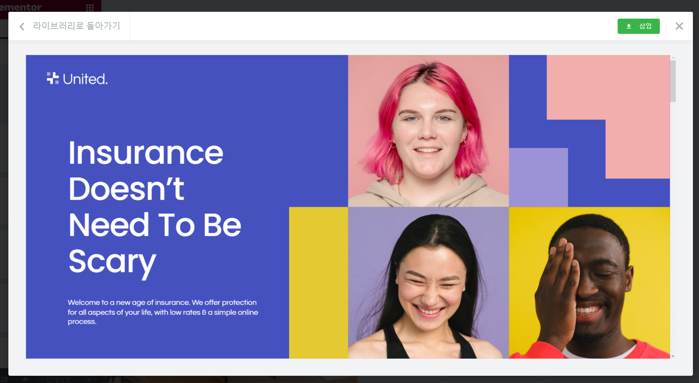Click the United logo in preview

click(77, 79)
